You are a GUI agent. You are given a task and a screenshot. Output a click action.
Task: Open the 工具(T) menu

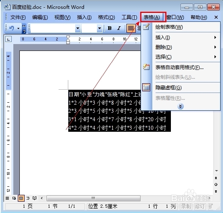tap(129, 17)
